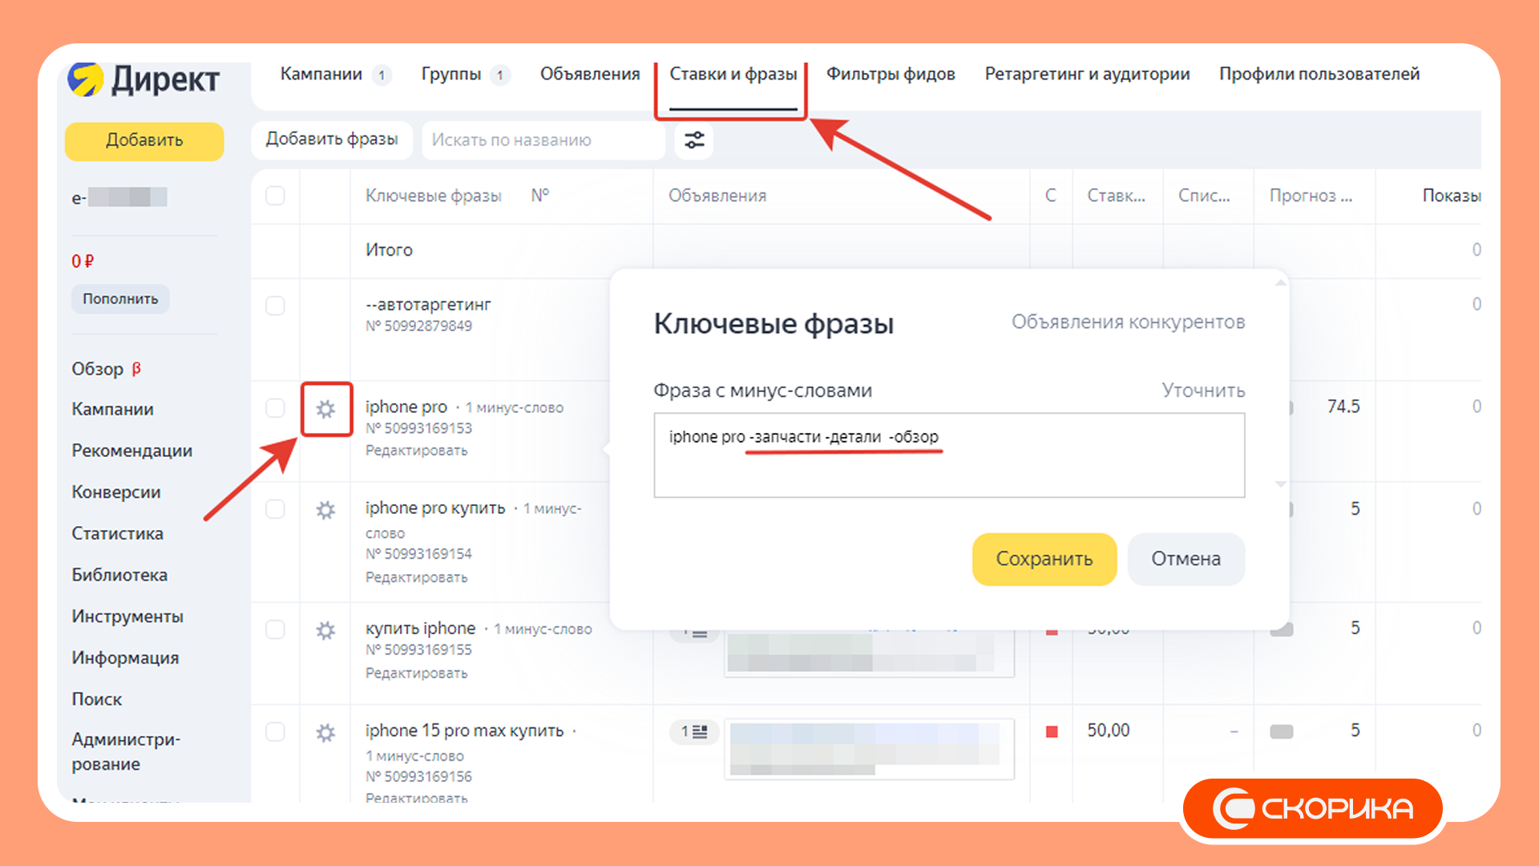Click the 50,00 bid value
The image size is (1539, 866).
click(x=1108, y=730)
